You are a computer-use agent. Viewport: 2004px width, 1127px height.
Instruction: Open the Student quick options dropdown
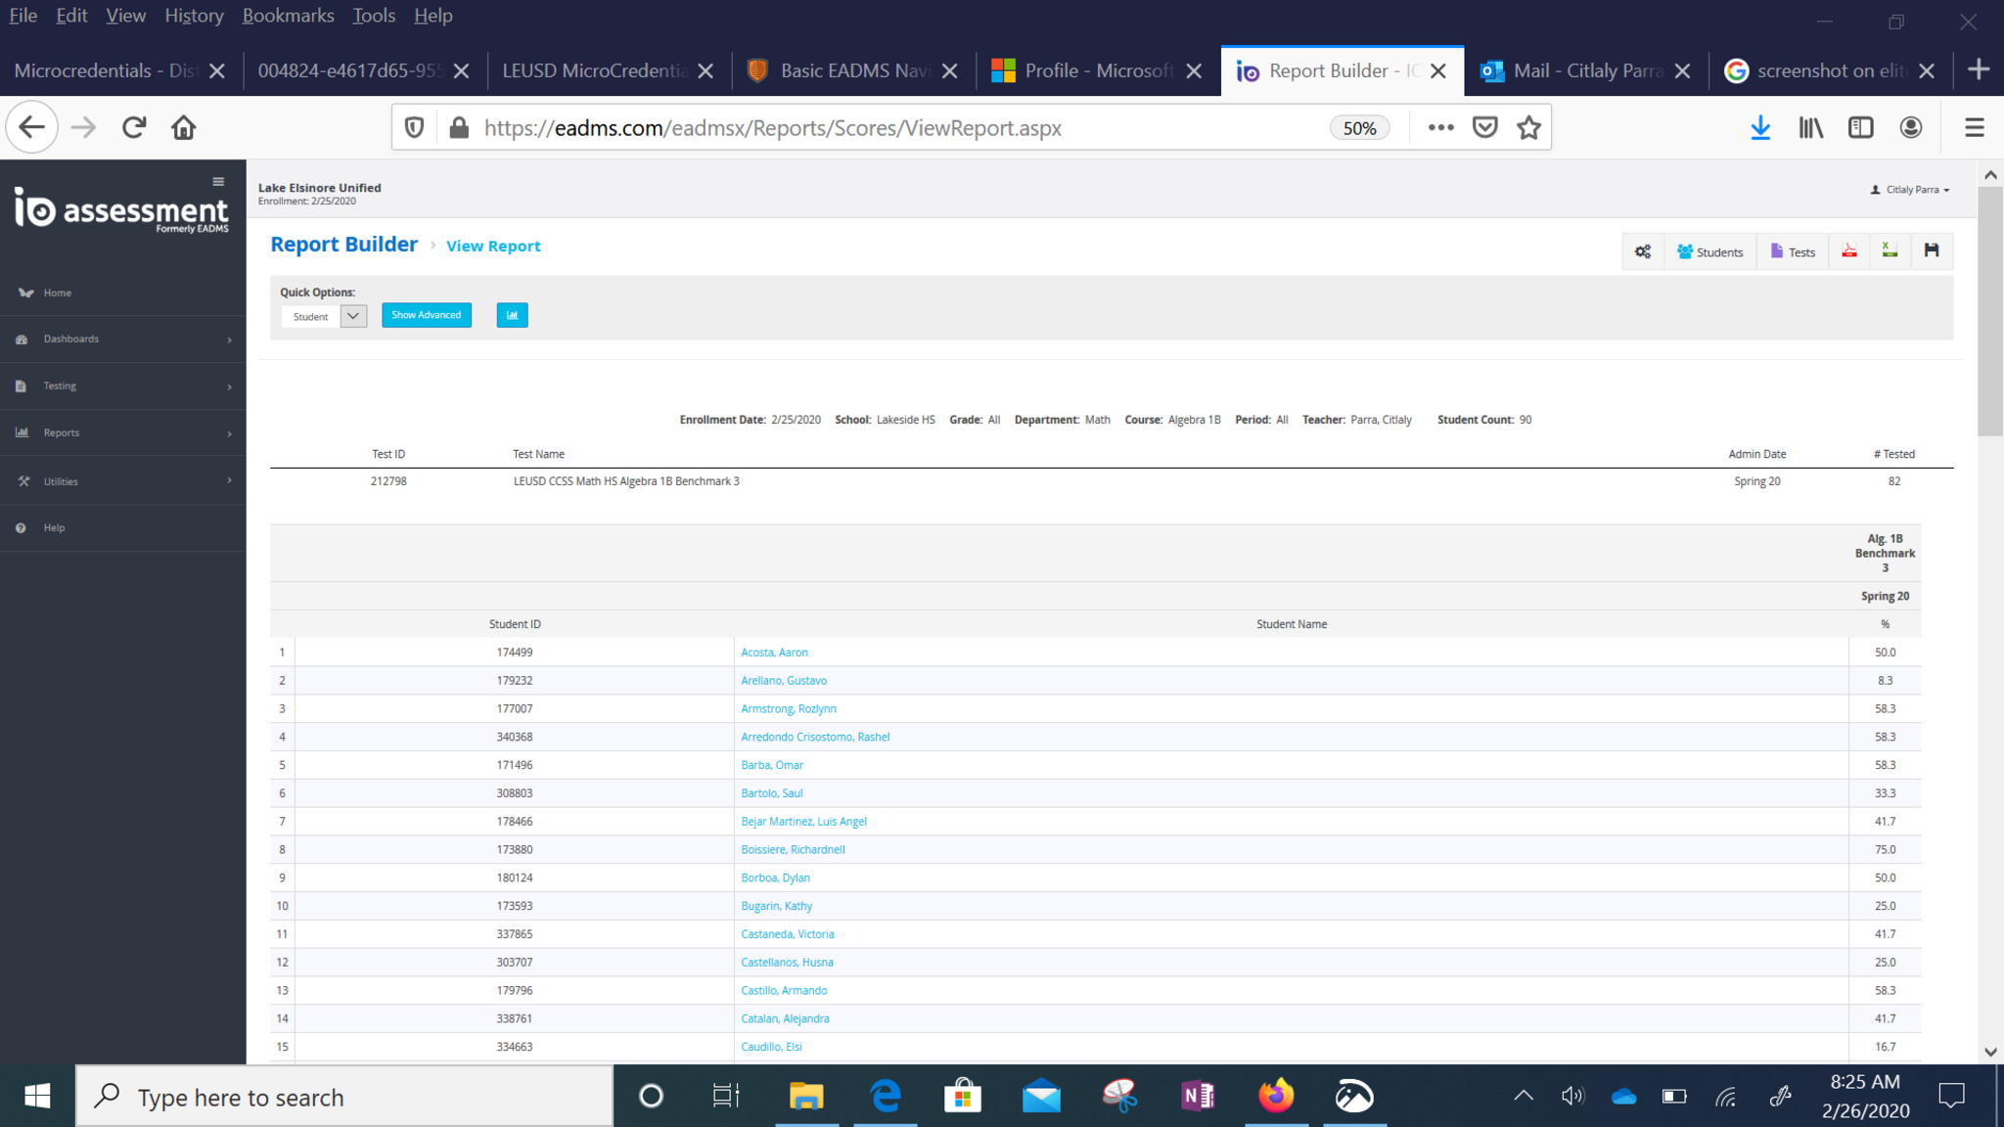(x=353, y=316)
